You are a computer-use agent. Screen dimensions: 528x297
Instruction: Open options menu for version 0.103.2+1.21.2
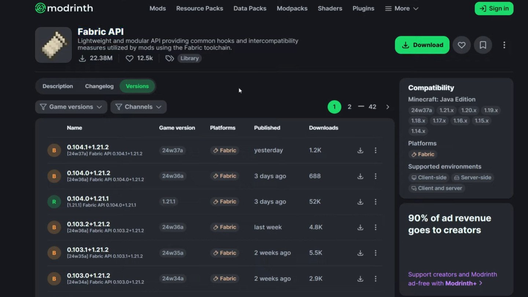375,227
